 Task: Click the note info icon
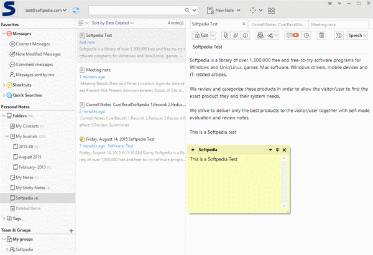tap(246, 35)
